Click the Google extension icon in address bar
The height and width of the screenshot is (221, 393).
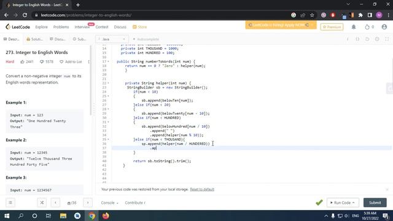[294, 15]
